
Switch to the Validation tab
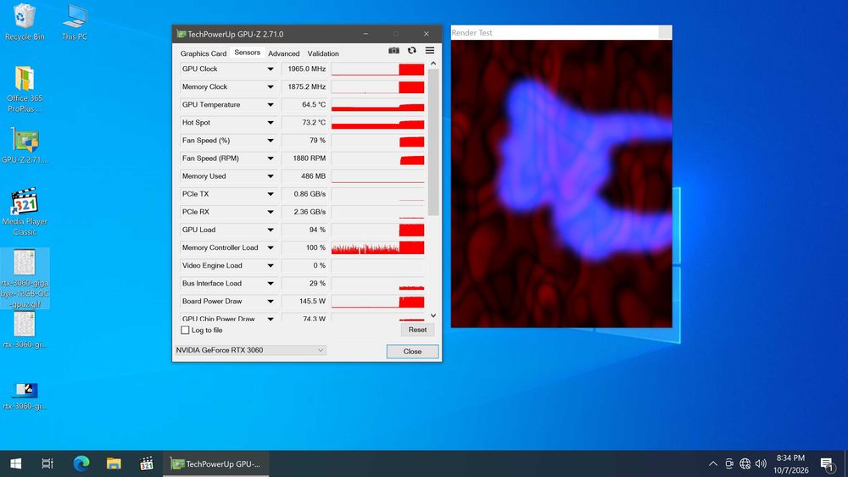[x=323, y=53]
